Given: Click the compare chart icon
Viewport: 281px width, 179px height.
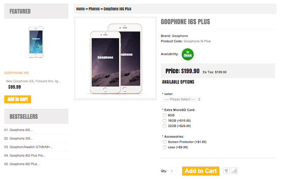Looking at the screenshot, I should [x=234, y=171].
